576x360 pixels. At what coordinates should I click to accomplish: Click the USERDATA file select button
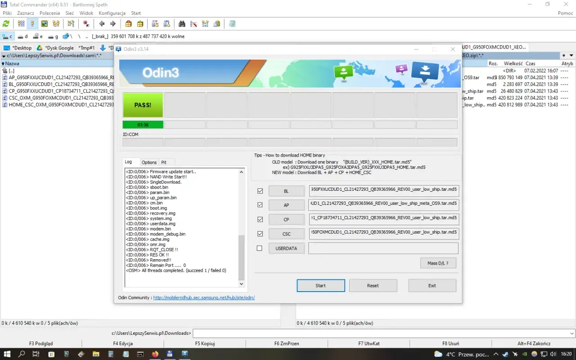286,248
